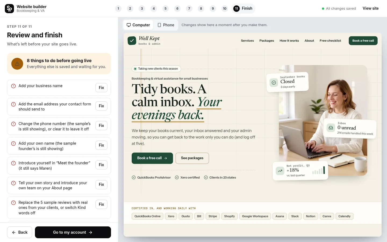Screen dimensions: 387x242
Task: Click the Notion tag
Action: coord(310,216)
